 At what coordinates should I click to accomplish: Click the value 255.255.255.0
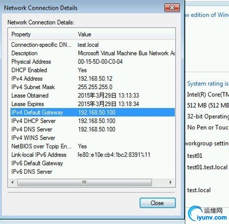coord(95,87)
